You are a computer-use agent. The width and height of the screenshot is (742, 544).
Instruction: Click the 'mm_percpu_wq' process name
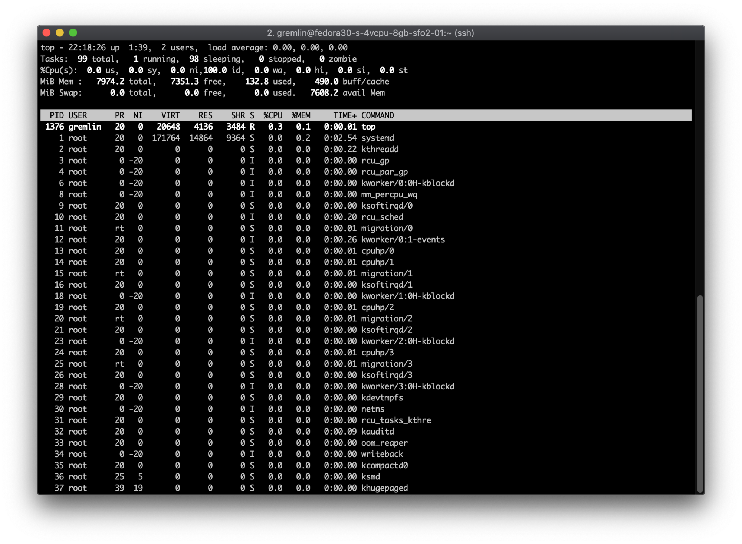pyautogui.click(x=389, y=194)
